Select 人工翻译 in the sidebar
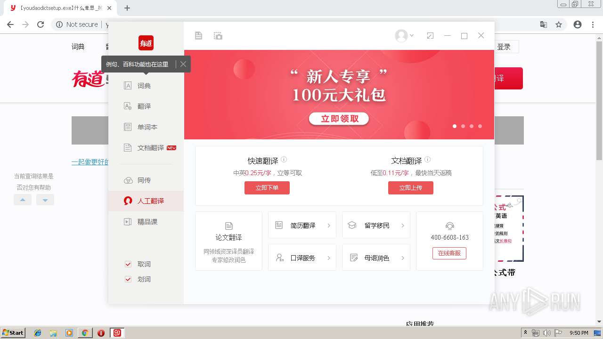This screenshot has width=603, height=339. [146, 201]
